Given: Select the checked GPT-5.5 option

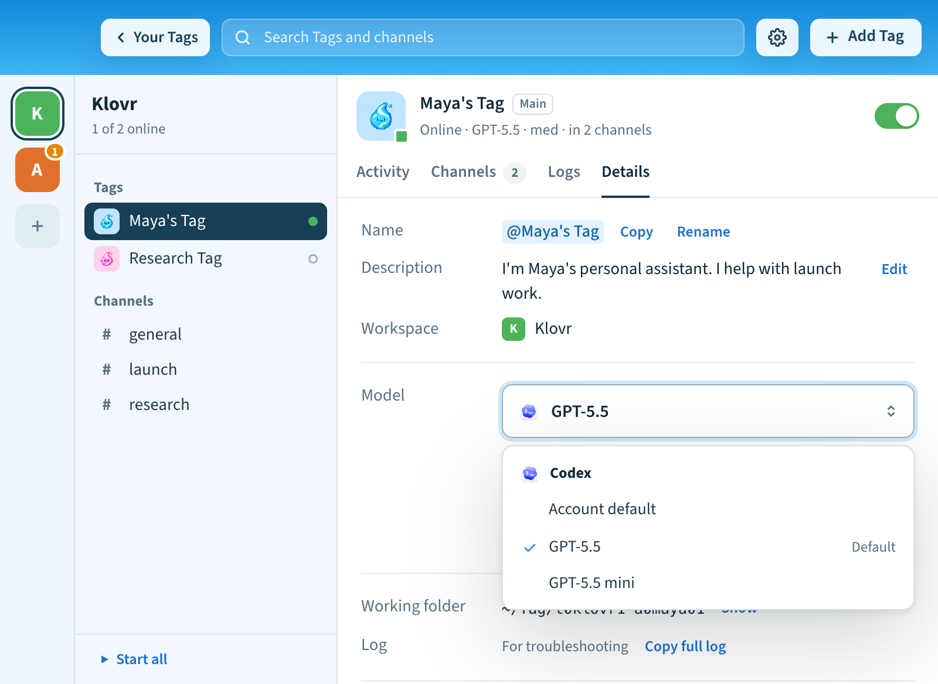Looking at the screenshot, I should [708, 546].
